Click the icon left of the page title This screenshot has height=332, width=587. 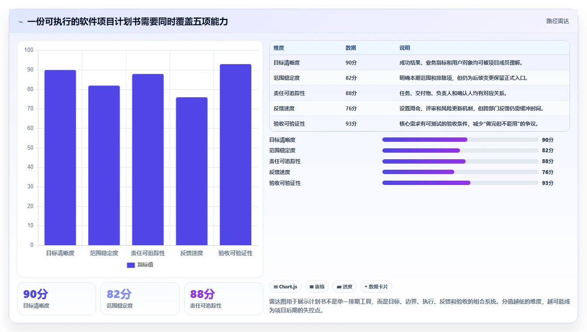pyautogui.click(x=21, y=22)
